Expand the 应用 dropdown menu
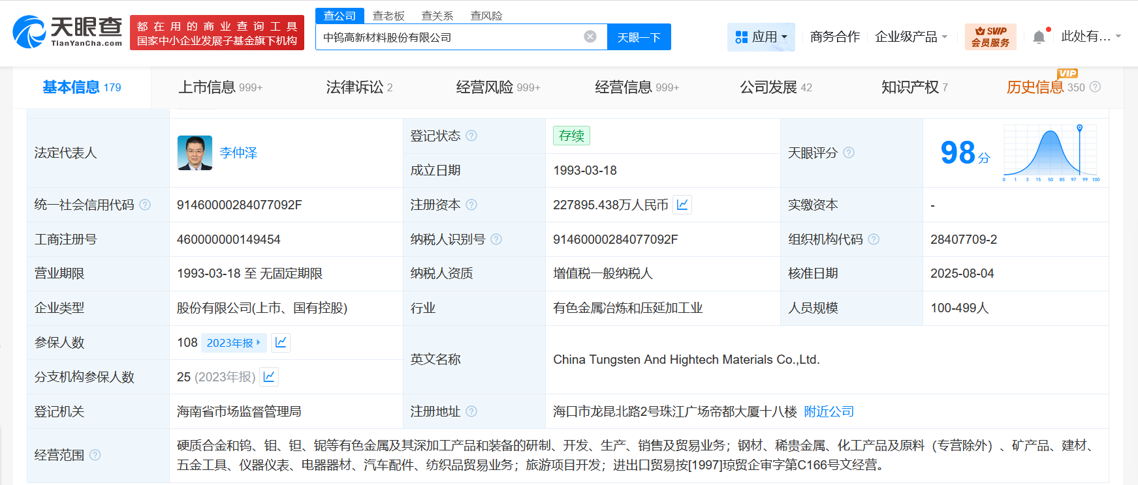Image resolution: width=1138 pixels, height=485 pixels. pyautogui.click(x=761, y=37)
